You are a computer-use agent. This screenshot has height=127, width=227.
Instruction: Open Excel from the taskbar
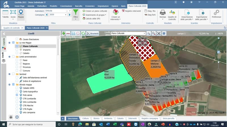[115, 124]
